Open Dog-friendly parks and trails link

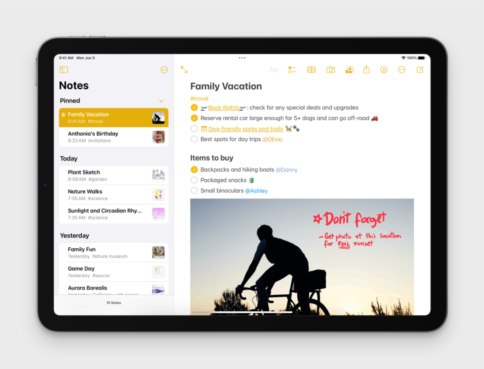click(246, 129)
